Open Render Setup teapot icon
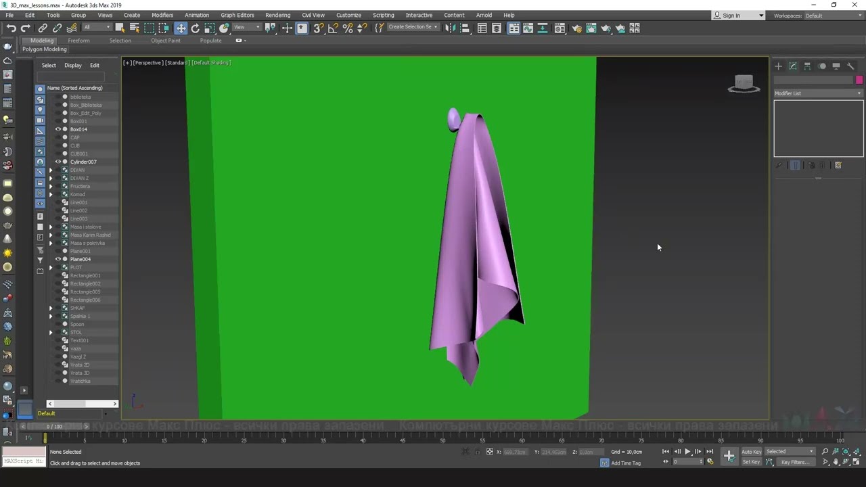Image resolution: width=866 pixels, height=487 pixels. point(576,28)
